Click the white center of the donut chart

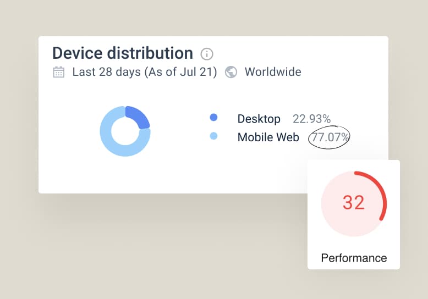click(125, 131)
